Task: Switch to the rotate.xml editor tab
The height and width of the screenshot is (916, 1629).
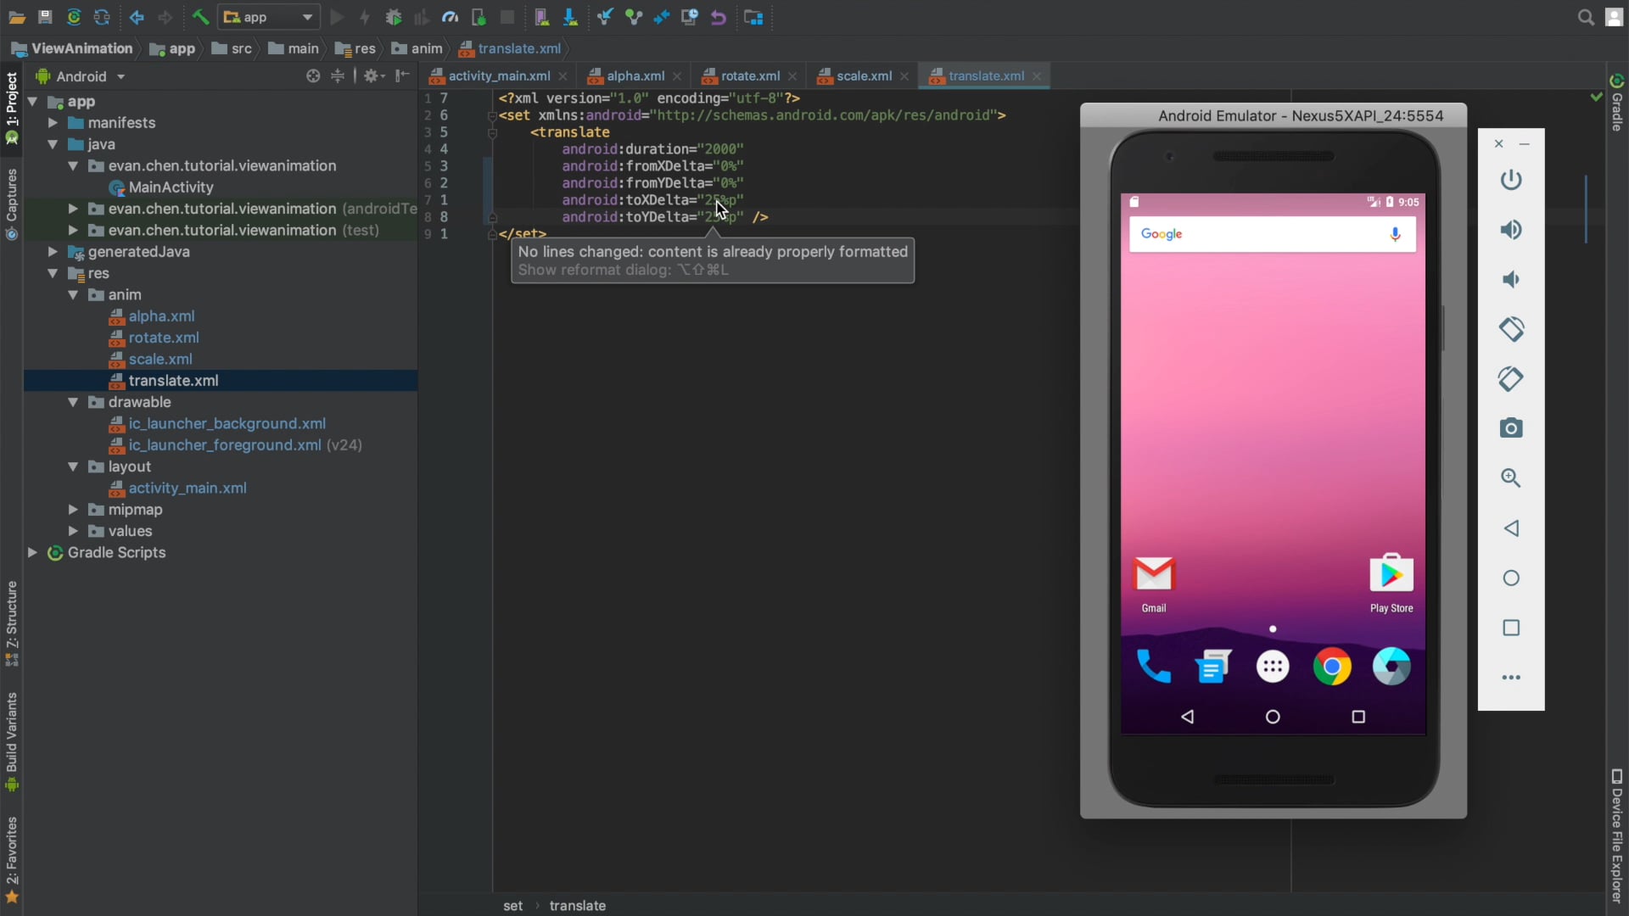Action: [x=750, y=76]
